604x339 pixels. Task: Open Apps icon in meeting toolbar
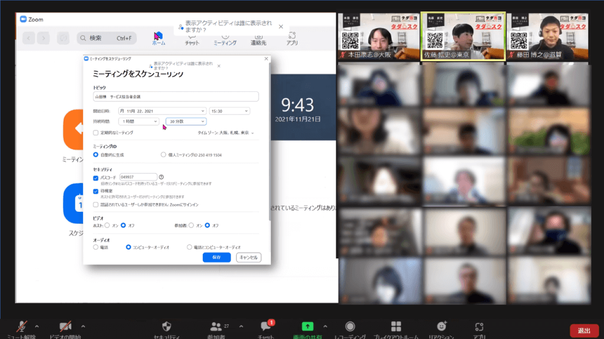tap(479, 327)
